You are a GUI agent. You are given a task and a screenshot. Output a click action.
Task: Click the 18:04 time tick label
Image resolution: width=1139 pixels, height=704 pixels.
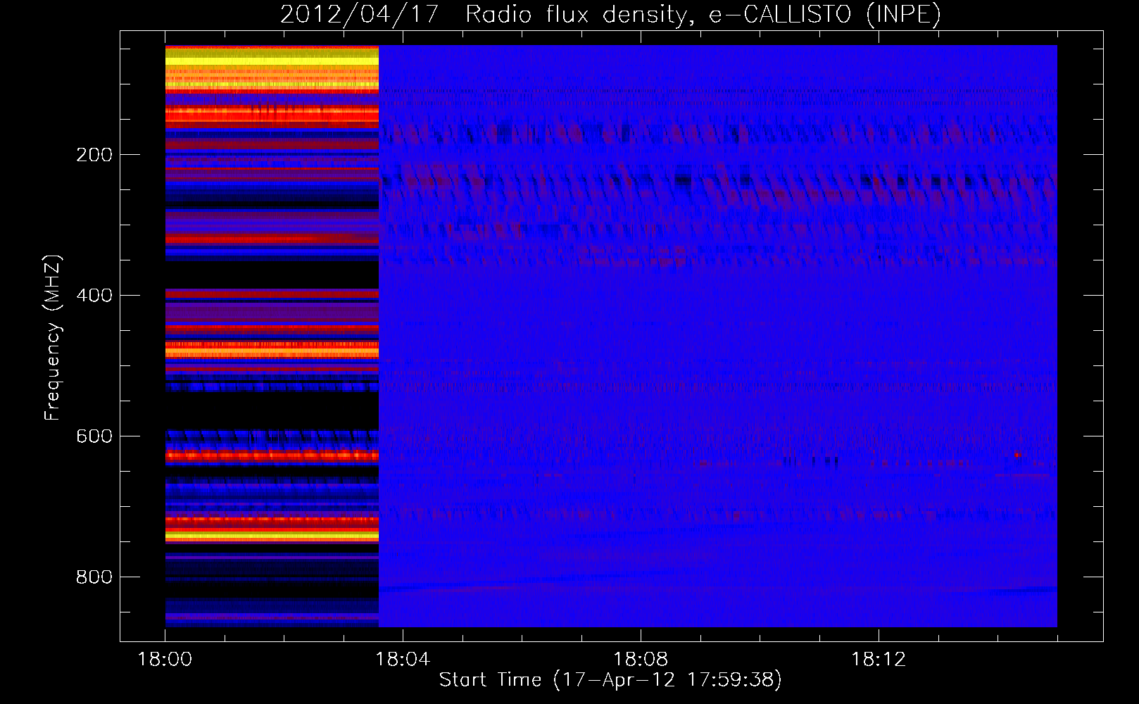(x=403, y=659)
